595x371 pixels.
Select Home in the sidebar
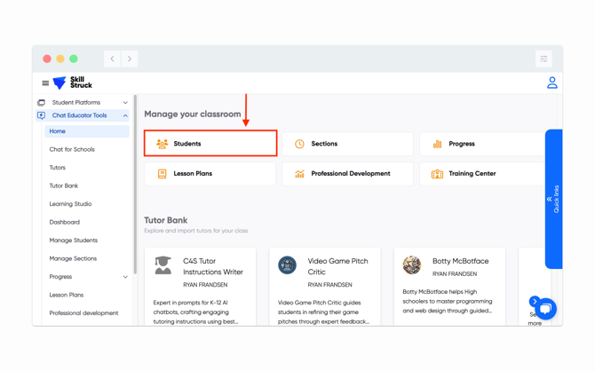58,131
